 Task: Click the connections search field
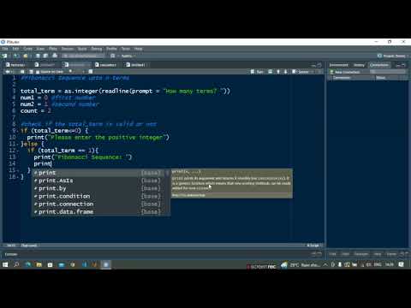click(x=389, y=72)
